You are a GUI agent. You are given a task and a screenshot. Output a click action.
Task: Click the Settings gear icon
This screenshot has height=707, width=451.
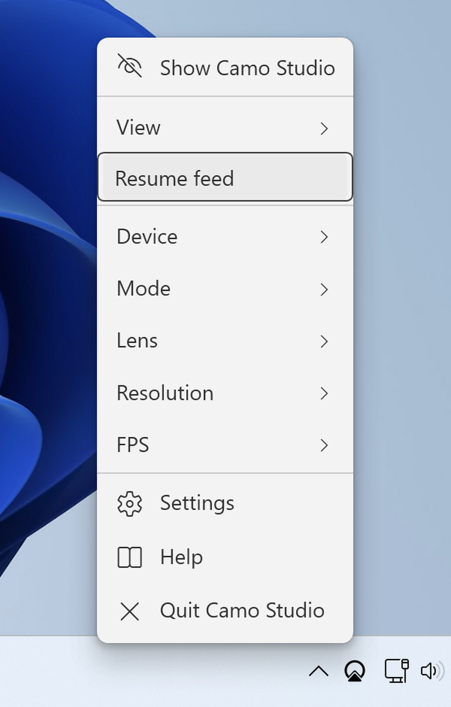[x=130, y=503]
